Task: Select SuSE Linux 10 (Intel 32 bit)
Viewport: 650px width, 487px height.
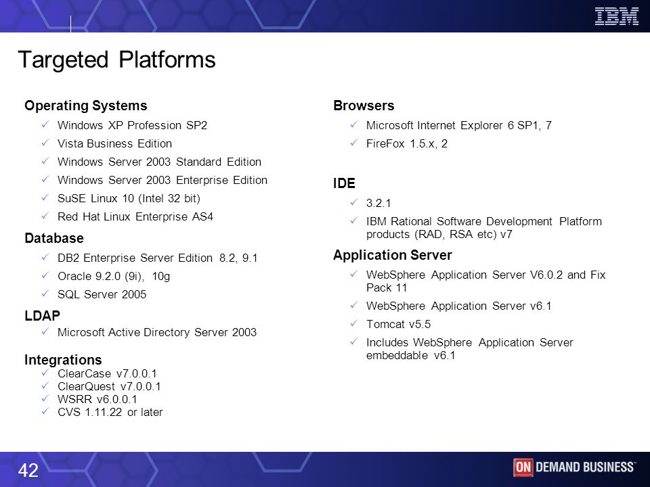Action: coord(129,198)
